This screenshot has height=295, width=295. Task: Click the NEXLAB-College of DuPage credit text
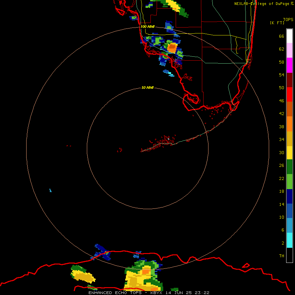click(264, 4)
